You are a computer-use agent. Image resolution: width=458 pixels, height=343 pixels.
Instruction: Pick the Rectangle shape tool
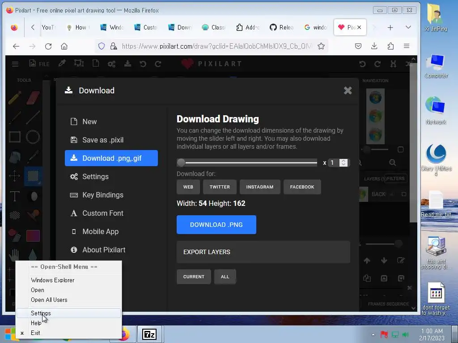pos(15,137)
